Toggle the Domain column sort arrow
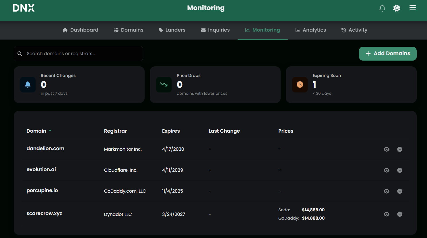The image size is (427, 238). pyautogui.click(x=50, y=130)
